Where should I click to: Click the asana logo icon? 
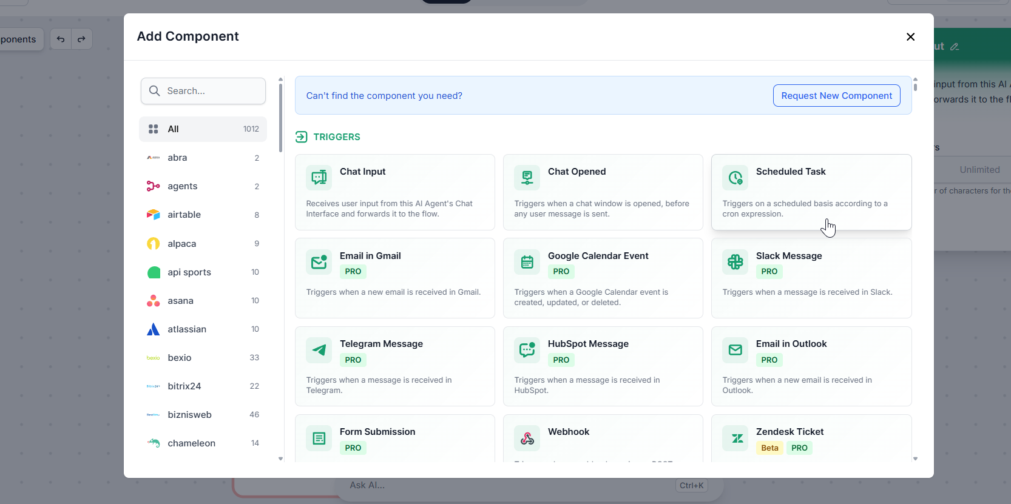tap(154, 301)
